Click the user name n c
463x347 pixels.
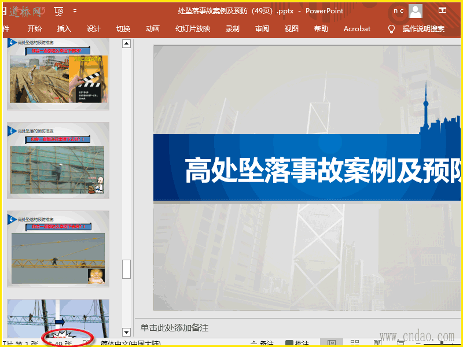point(398,11)
